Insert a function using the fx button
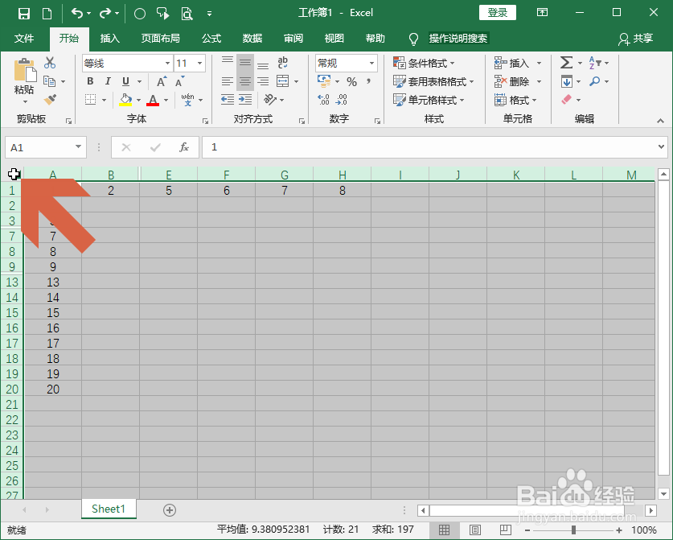The height and width of the screenshot is (540, 673). (183, 147)
